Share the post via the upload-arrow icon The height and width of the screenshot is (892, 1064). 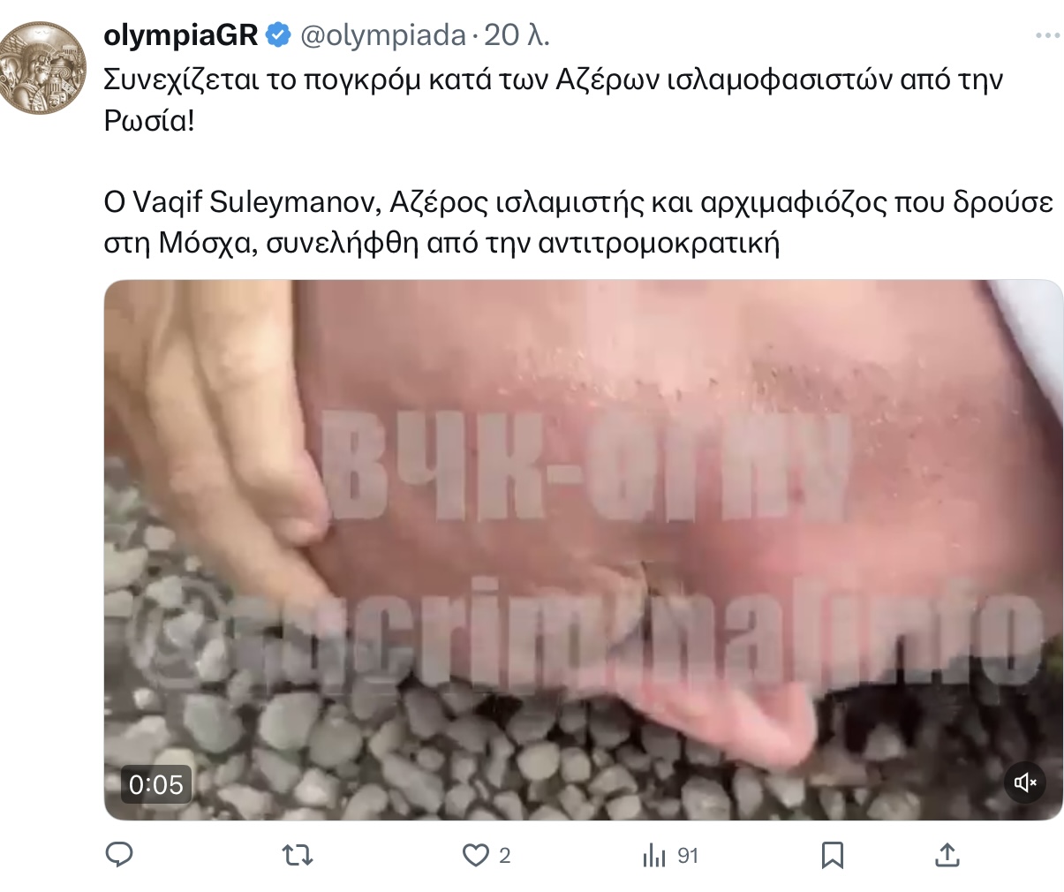tap(947, 855)
